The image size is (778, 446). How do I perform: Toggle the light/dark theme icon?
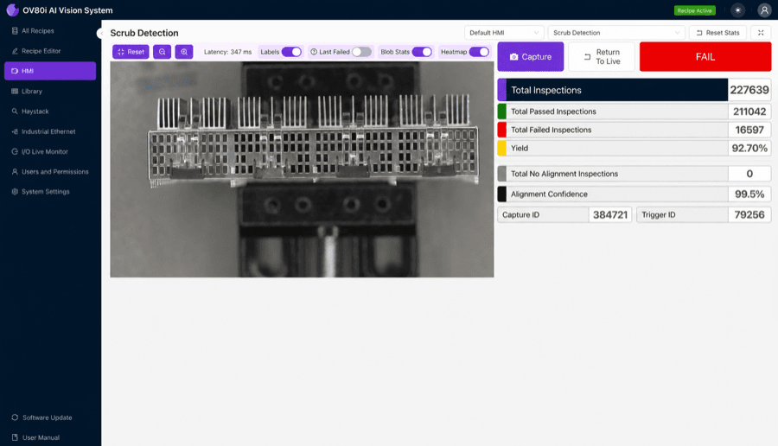point(738,10)
